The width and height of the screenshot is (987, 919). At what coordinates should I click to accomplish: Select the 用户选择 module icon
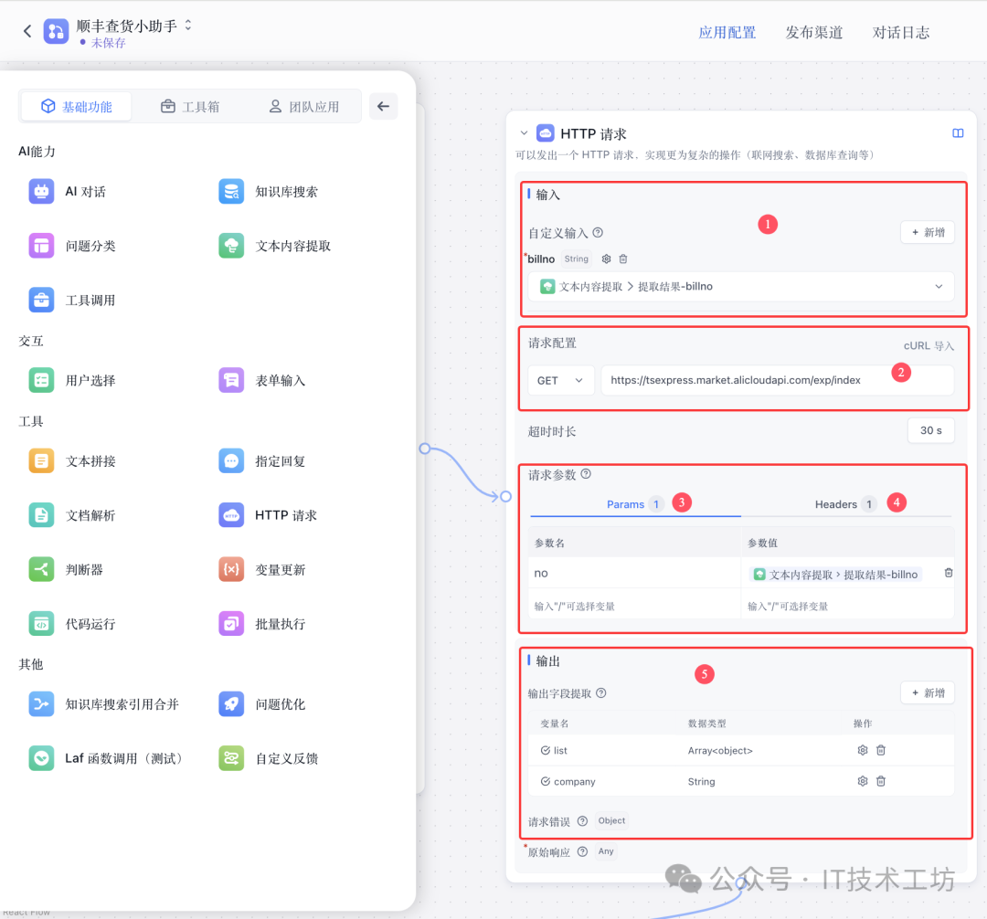(x=41, y=380)
